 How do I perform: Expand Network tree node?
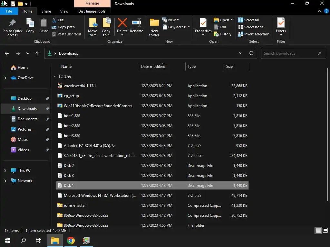pyautogui.click(x=5, y=181)
